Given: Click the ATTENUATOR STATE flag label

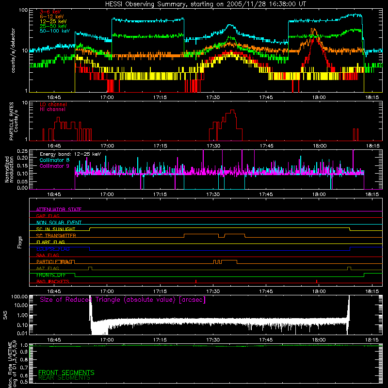Looking at the screenshot, I should [x=59, y=210].
